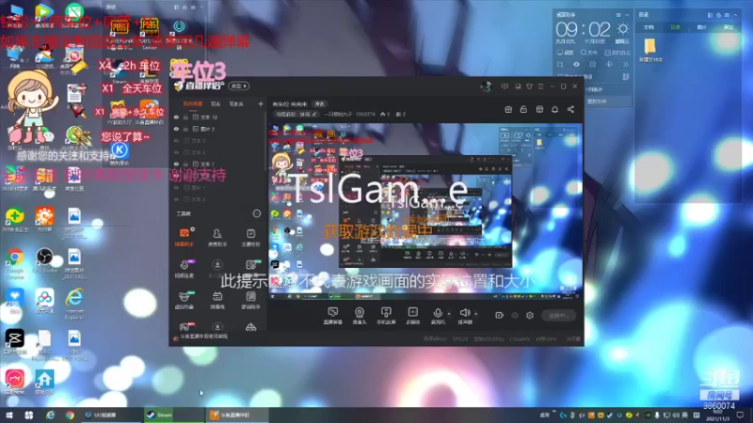Add a camera source

click(x=360, y=316)
